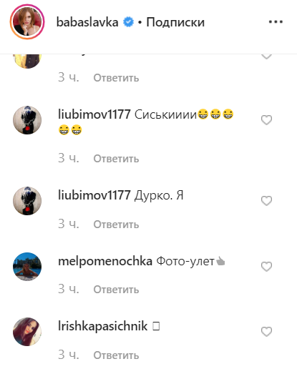Reply to the Дурко. Я comment
This screenshot has height=379, width=297.
[x=117, y=225]
